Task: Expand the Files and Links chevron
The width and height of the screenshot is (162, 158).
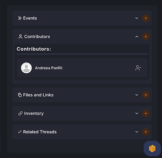Action: (137, 95)
